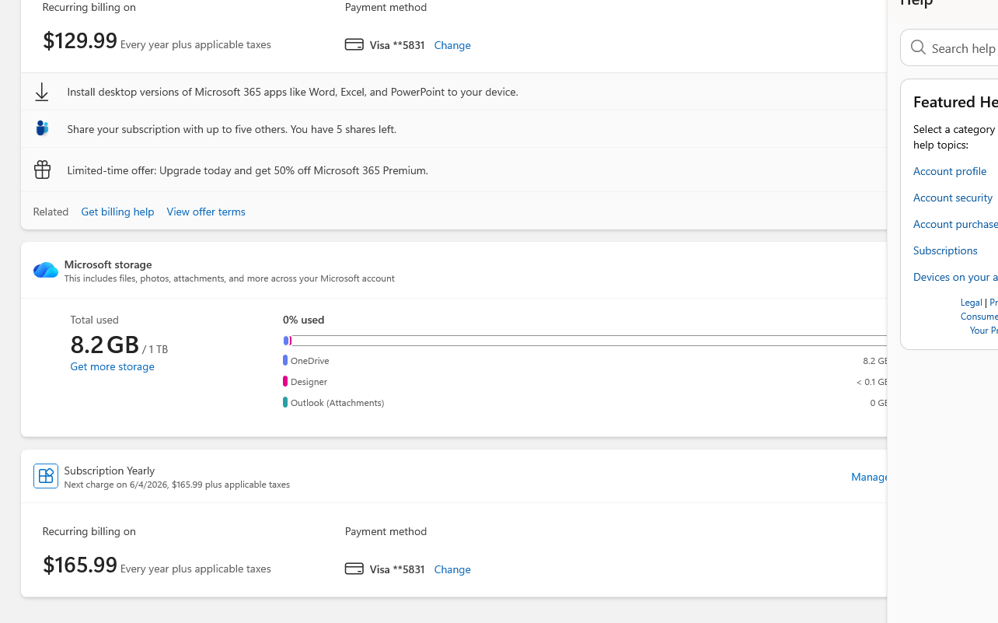Click the Outlook (Attachments) legend label
Screen dimensions: 998x623
coord(337,403)
